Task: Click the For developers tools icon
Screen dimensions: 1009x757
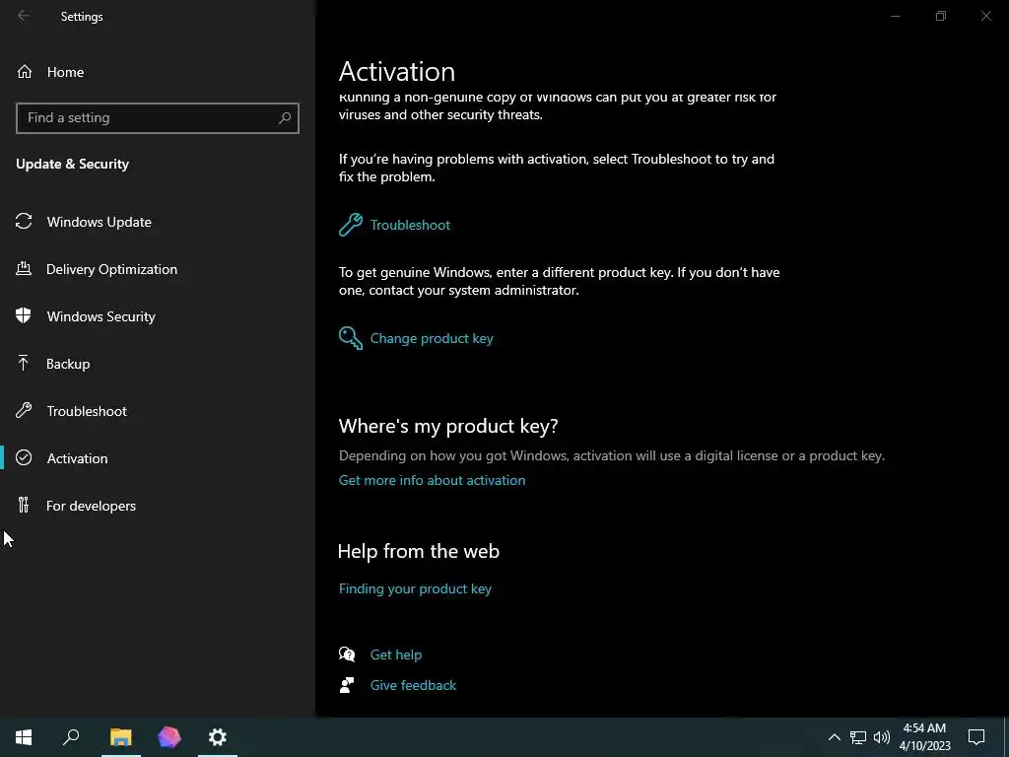Action: 24,506
